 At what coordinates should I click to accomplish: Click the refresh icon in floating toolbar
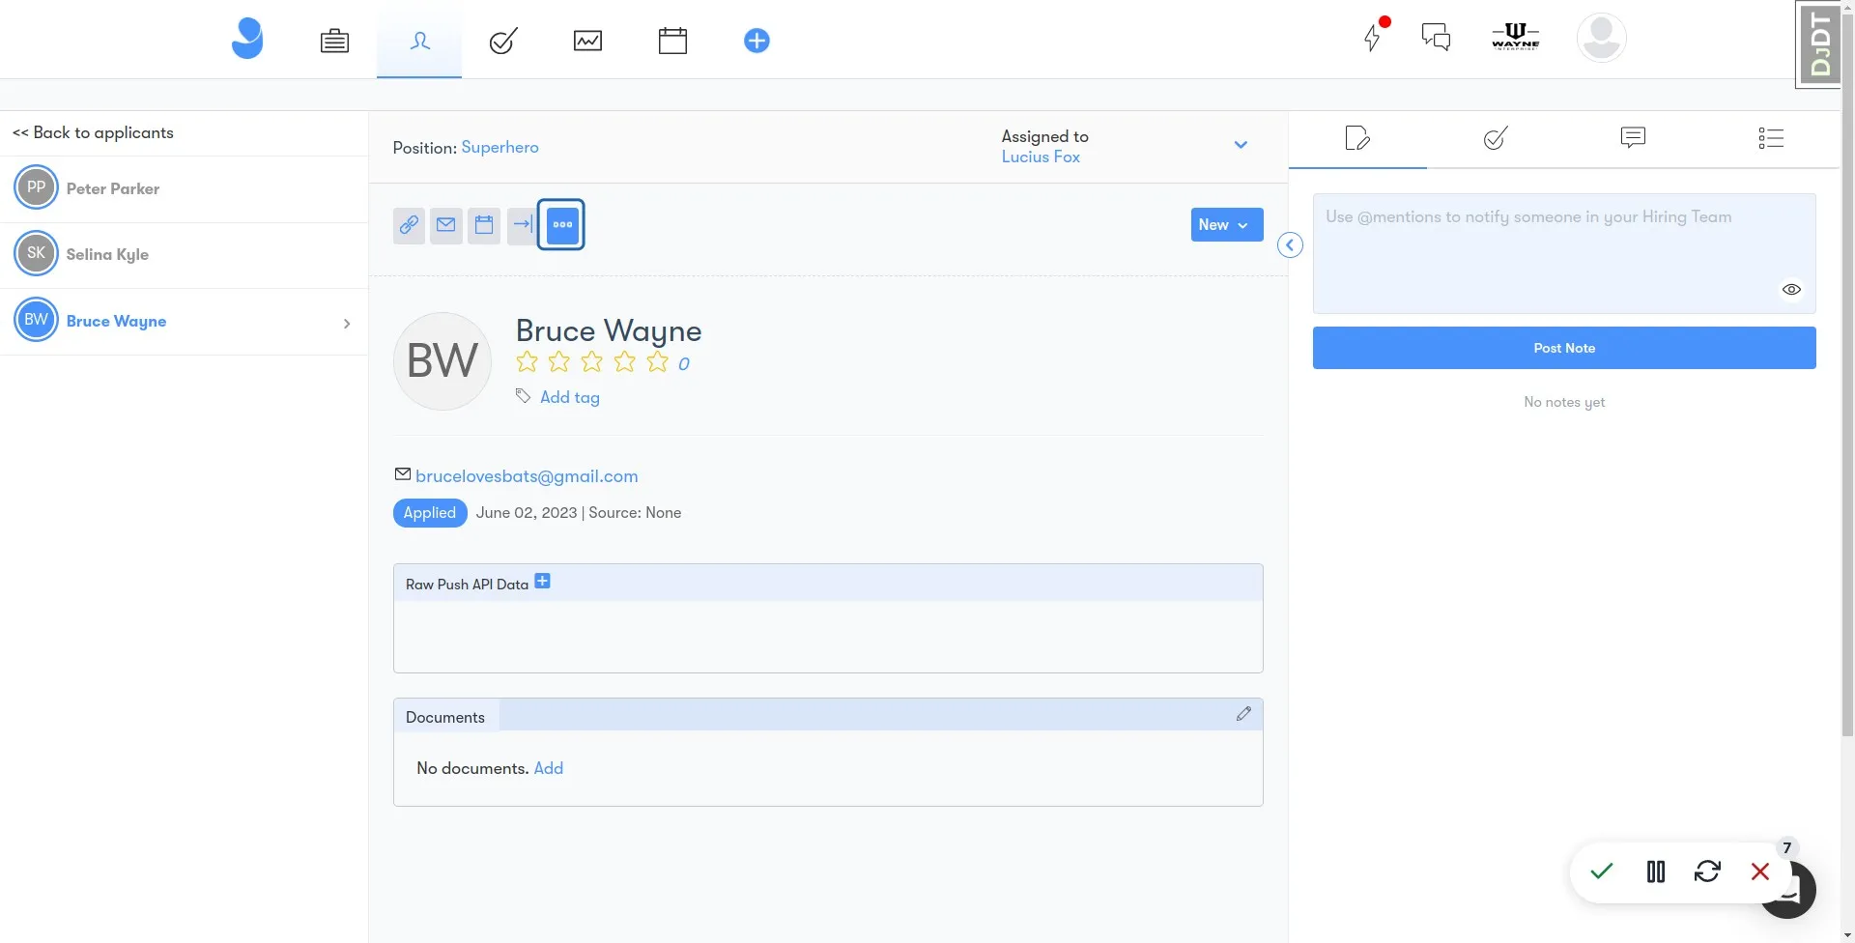[x=1707, y=872]
